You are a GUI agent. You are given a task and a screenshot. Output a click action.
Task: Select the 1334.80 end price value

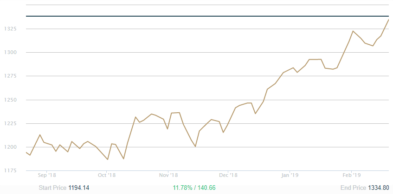[x=378, y=188]
